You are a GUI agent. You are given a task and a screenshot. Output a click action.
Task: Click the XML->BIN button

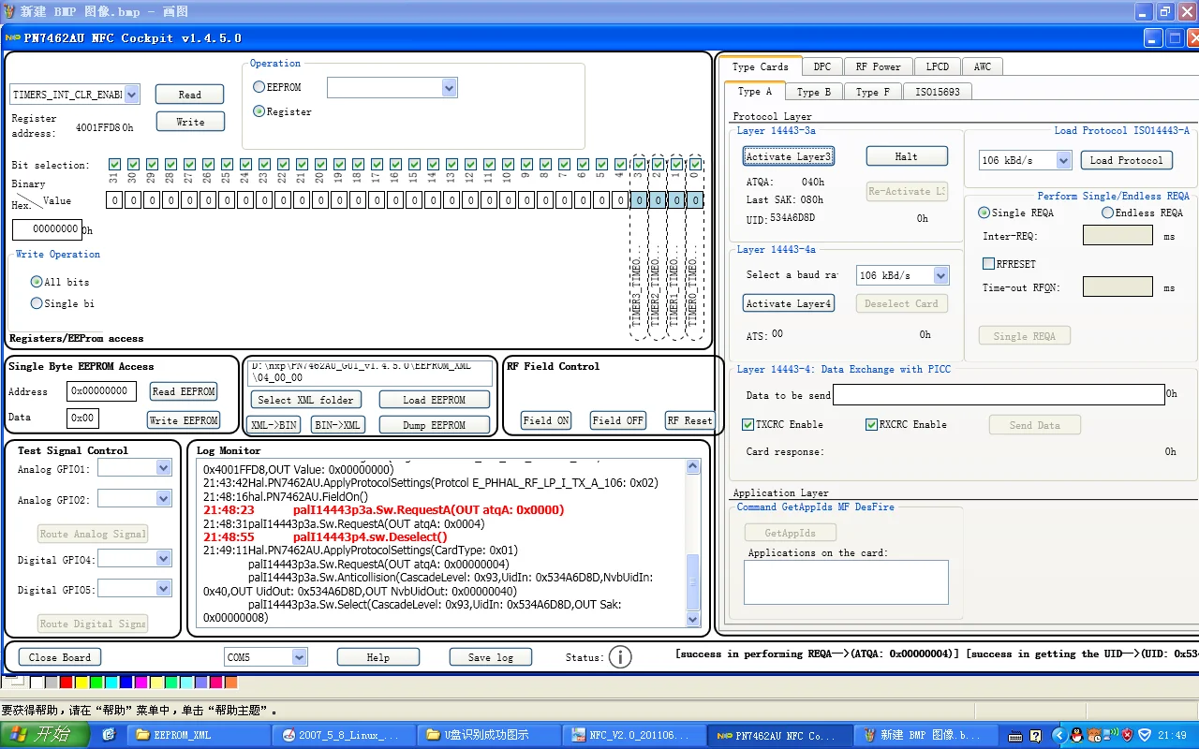[x=274, y=425]
